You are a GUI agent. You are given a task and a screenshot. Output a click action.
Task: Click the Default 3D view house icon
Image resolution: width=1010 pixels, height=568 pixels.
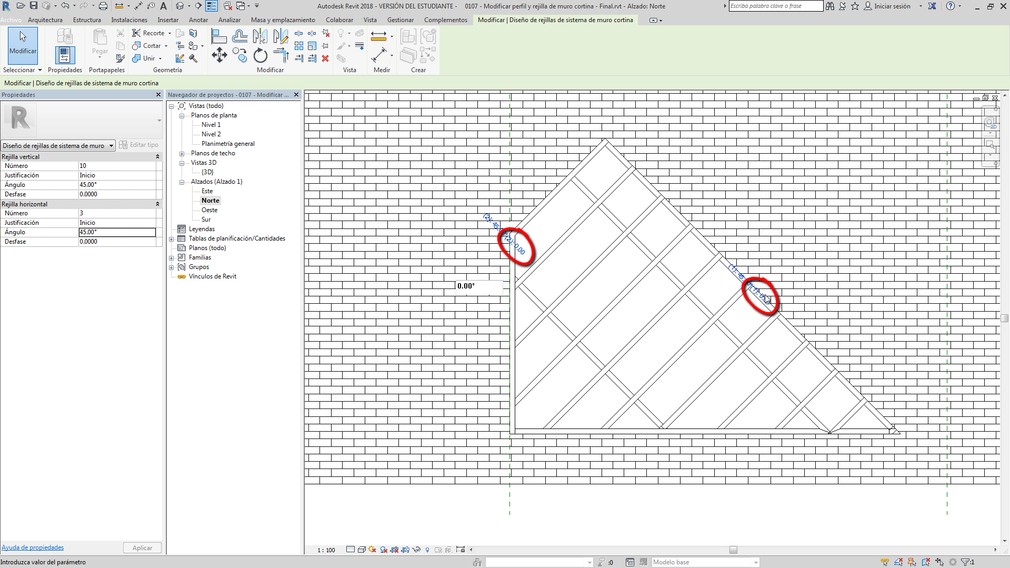tap(180, 6)
